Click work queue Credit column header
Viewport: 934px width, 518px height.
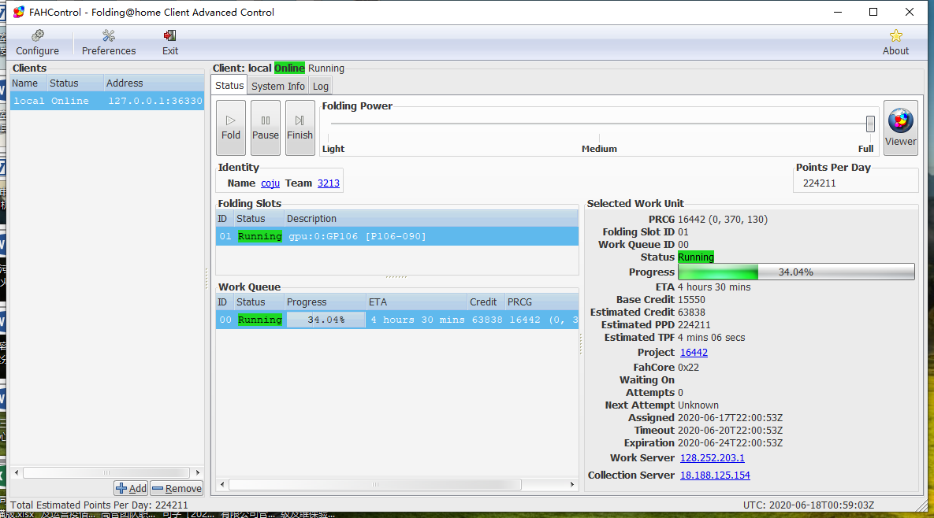click(x=486, y=302)
